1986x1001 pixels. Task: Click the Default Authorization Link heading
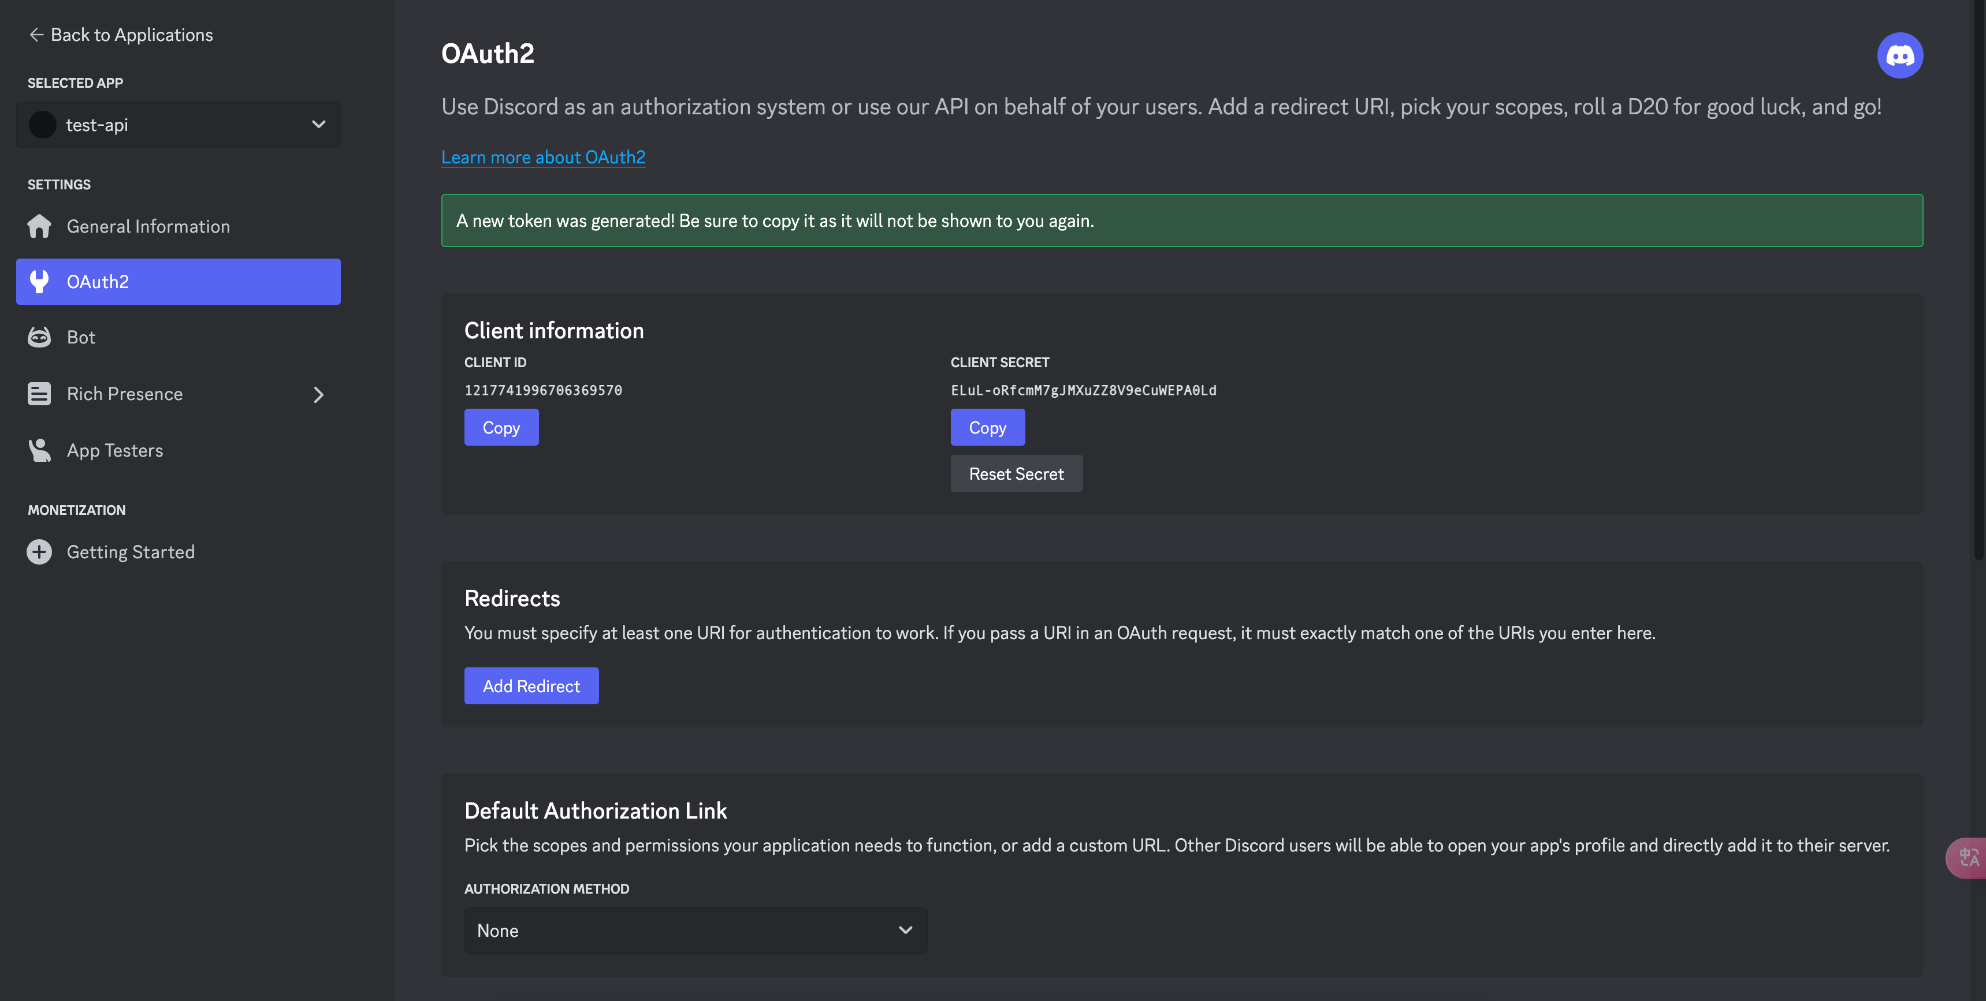pyautogui.click(x=595, y=810)
